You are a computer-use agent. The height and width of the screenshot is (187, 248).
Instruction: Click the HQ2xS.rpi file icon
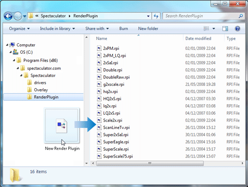pos(99,99)
